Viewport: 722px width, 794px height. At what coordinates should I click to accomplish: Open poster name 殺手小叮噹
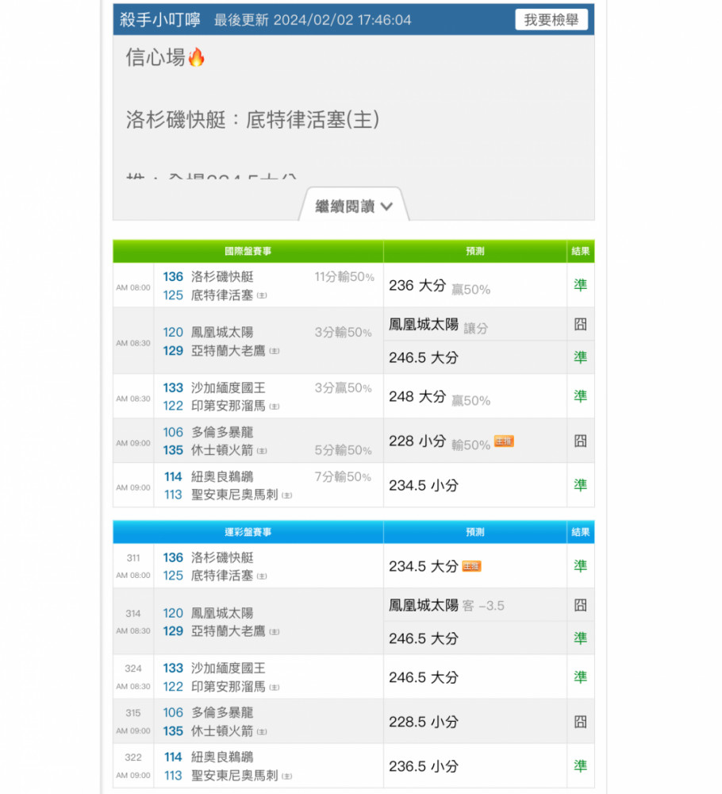pos(160,20)
